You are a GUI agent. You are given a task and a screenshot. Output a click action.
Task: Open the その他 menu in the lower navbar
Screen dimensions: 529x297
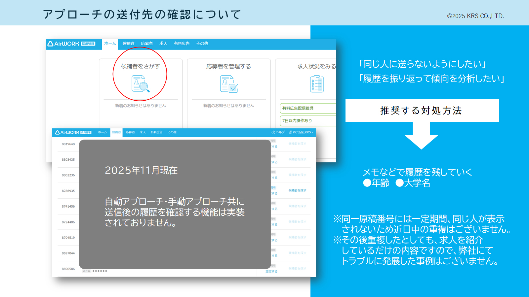coord(172,132)
